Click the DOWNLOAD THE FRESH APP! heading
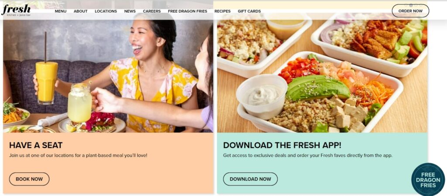 282,145
